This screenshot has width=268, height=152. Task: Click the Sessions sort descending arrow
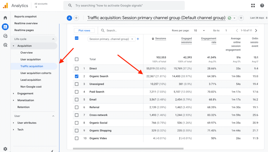[x=153, y=39]
